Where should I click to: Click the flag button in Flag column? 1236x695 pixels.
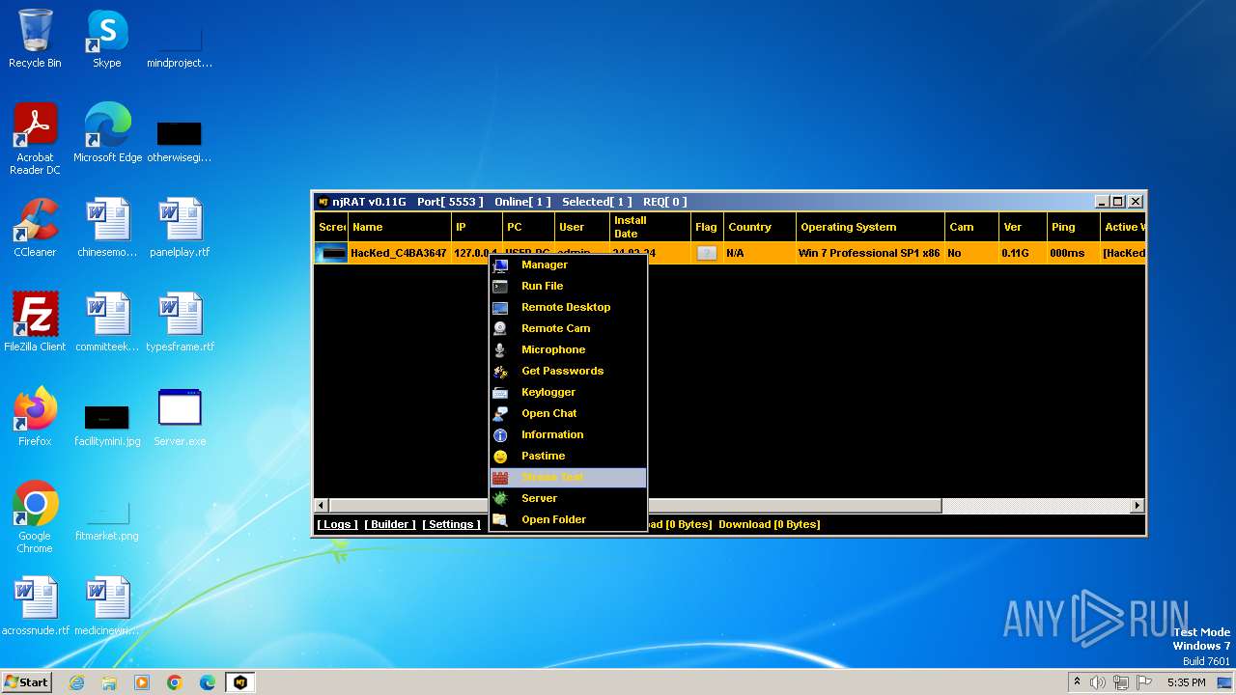click(x=707, y=253)
